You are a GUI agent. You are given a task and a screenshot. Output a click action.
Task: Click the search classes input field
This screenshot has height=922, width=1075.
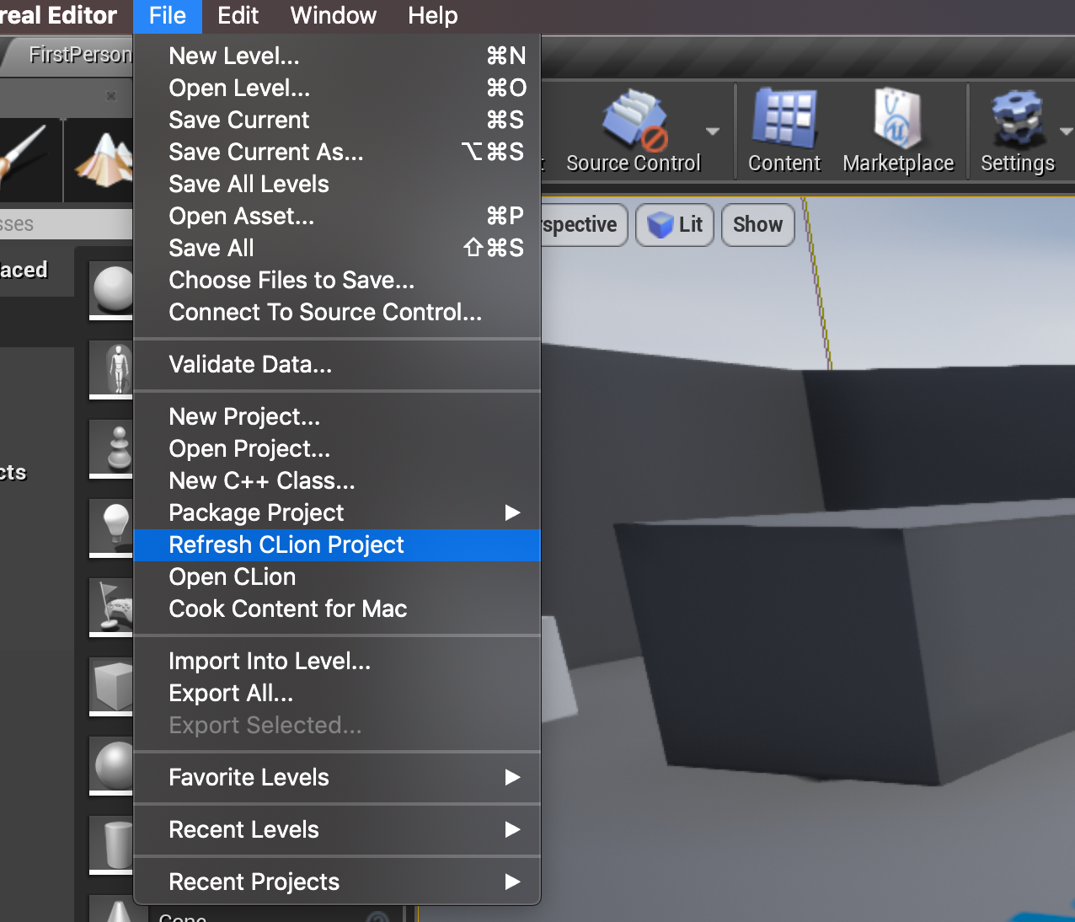click(x=66, y=224)
